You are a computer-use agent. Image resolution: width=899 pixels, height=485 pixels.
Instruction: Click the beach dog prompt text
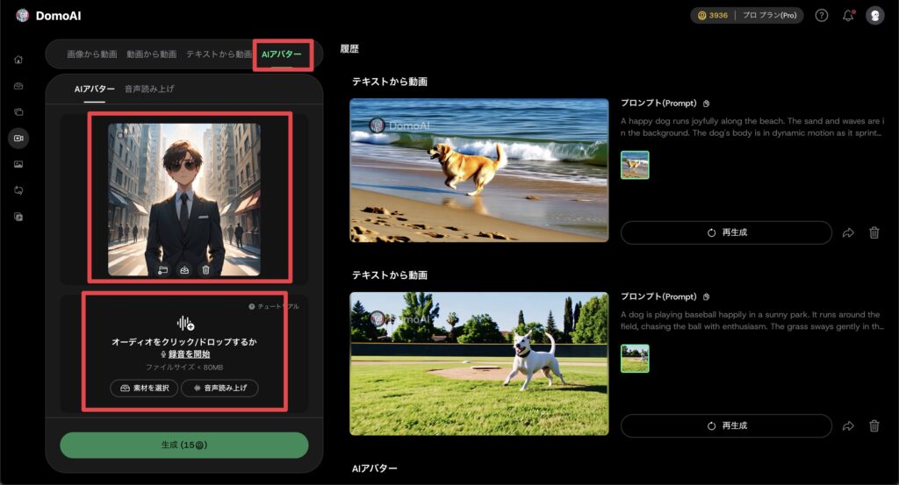[x=752, y=127]
